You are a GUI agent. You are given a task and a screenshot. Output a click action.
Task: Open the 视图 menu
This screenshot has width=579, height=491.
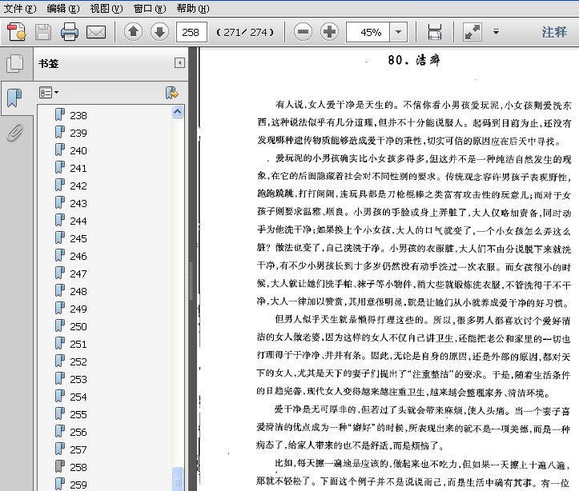pos(107,8)
